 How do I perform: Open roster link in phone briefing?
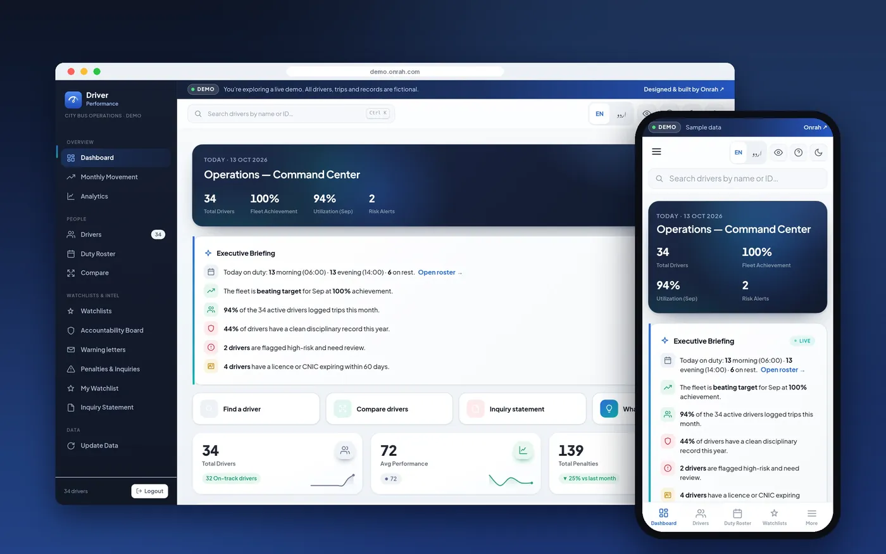click(x=782, y=370)
